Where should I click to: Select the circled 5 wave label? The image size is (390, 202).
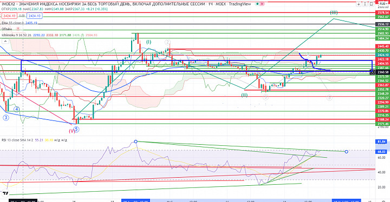point(76,129)
